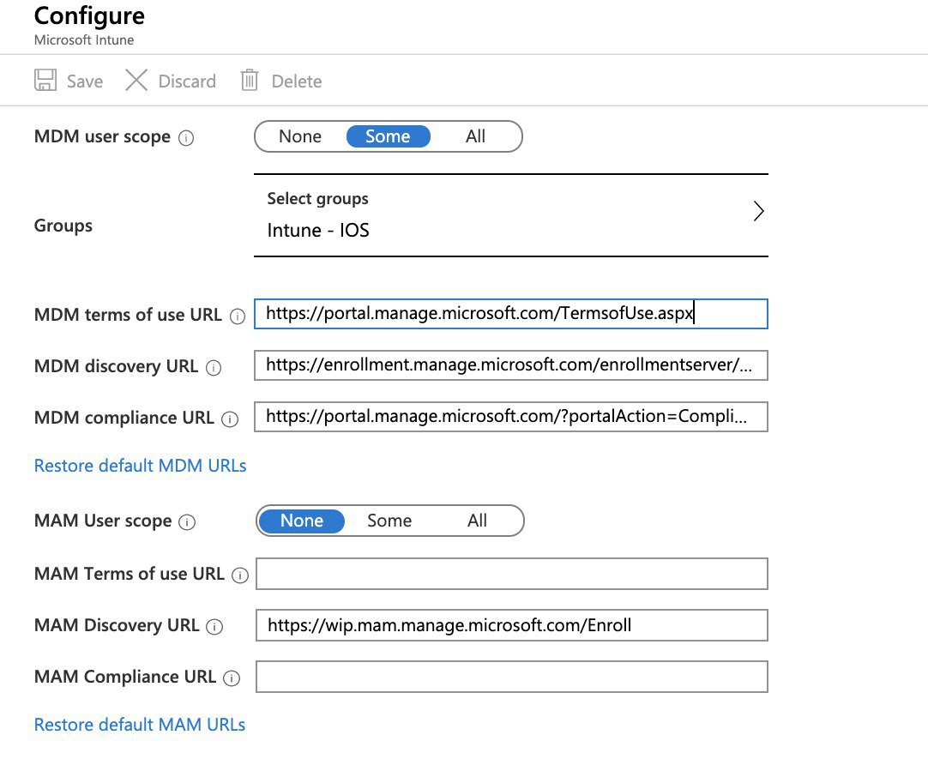Set MDM user scope to All
The image size is (928, 765).
(x=475, y=136)
